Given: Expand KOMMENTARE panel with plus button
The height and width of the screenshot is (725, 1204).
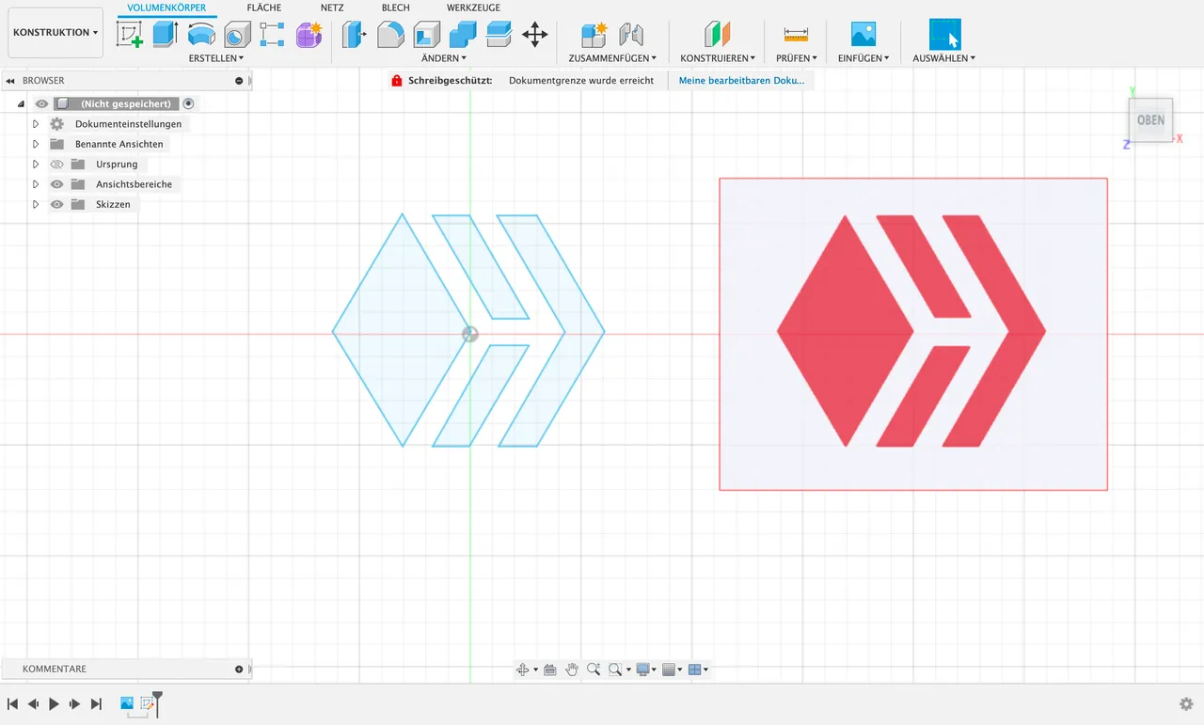Looking at the screenshot, I should click(239, 670).
